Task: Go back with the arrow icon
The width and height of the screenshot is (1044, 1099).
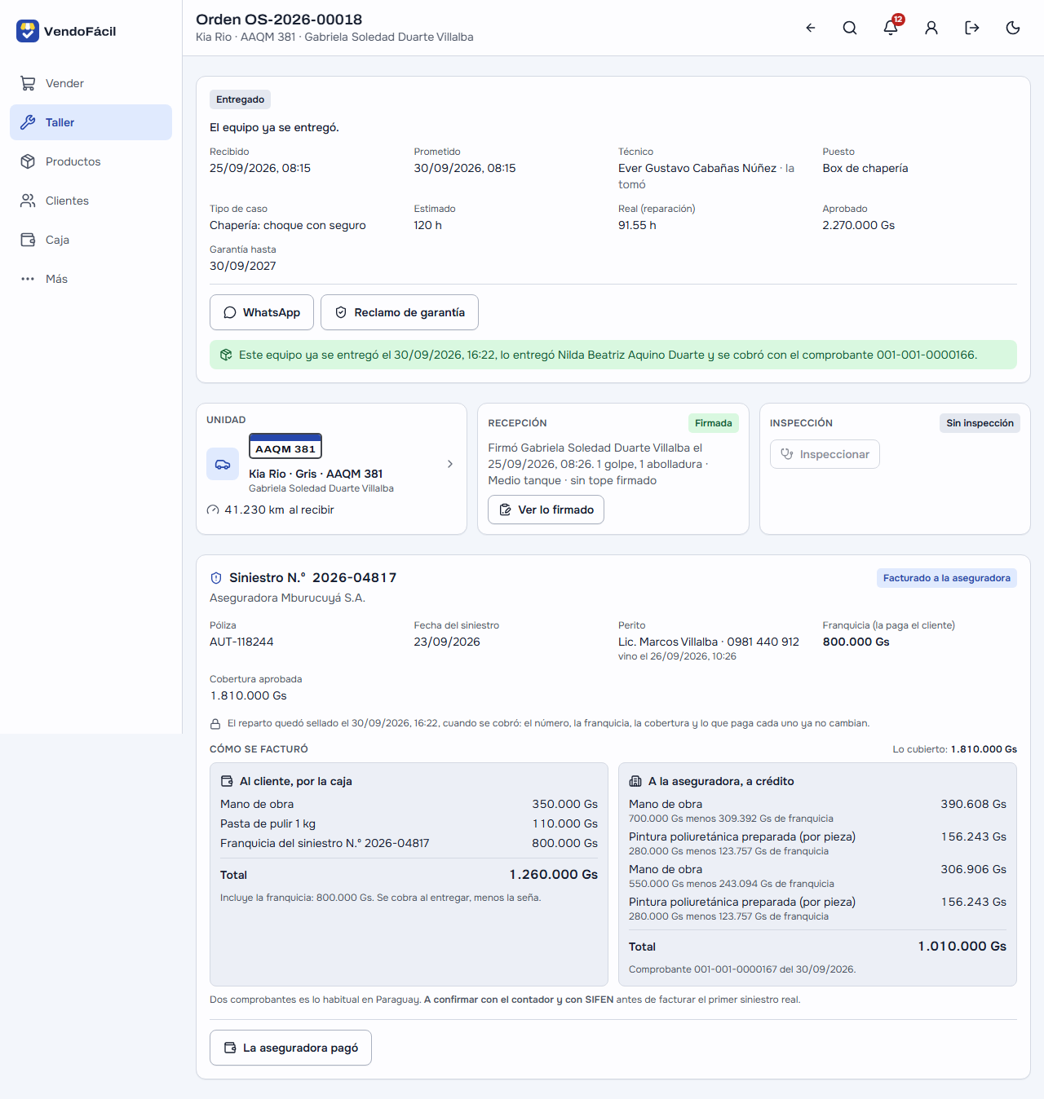Action: 811,28
